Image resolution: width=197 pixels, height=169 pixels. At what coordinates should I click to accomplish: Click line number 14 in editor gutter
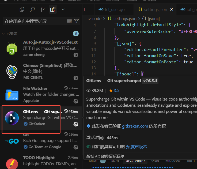click(x=93, y=74)
